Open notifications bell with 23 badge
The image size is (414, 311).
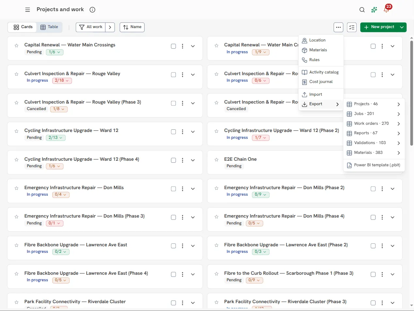pyautogui.click(x=386, y=10)
